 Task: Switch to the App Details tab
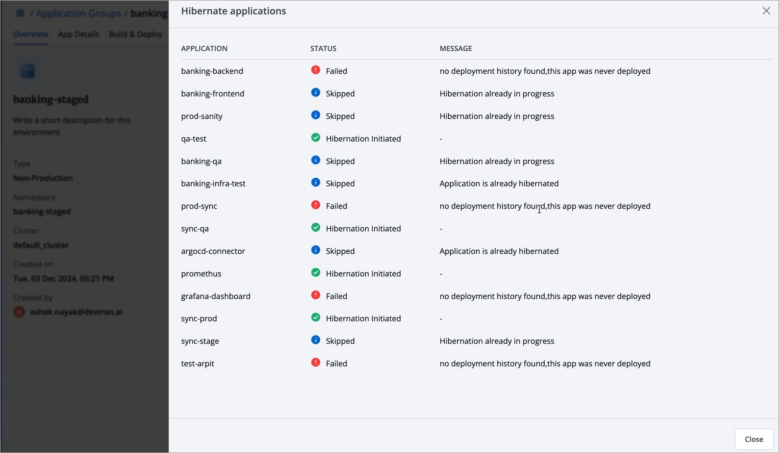(78, 34)
